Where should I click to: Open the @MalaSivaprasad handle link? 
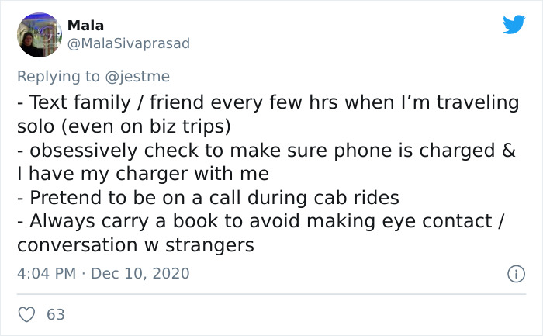click(x=128, y=44)
